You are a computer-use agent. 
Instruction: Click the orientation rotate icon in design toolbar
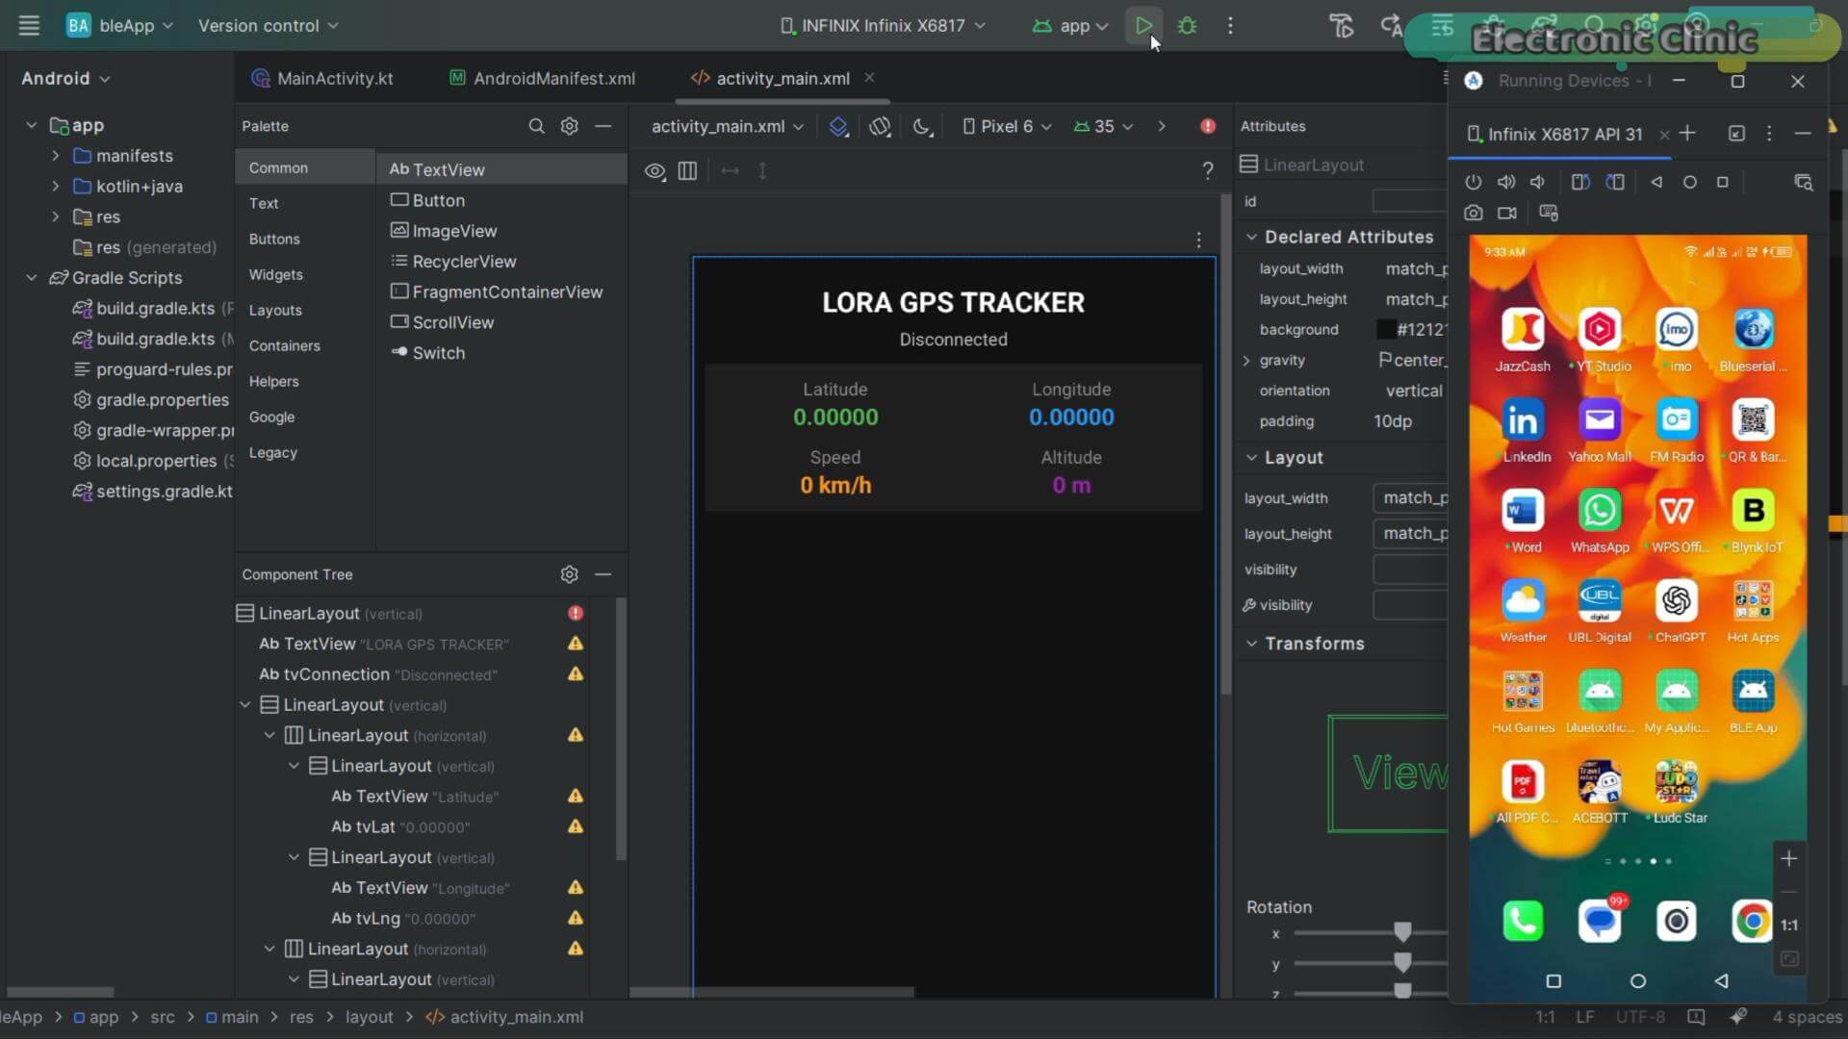pos(880,127)
